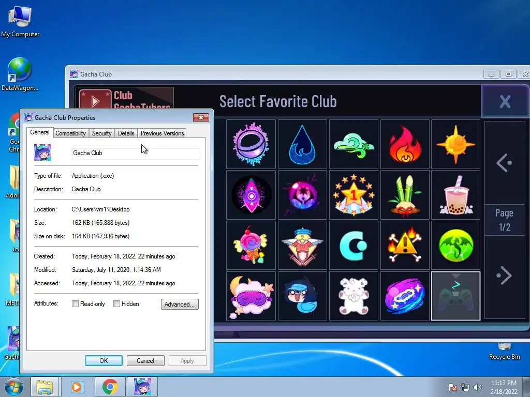Open the network tray icon
Viewport: 530px width, 397px height.
465,387
